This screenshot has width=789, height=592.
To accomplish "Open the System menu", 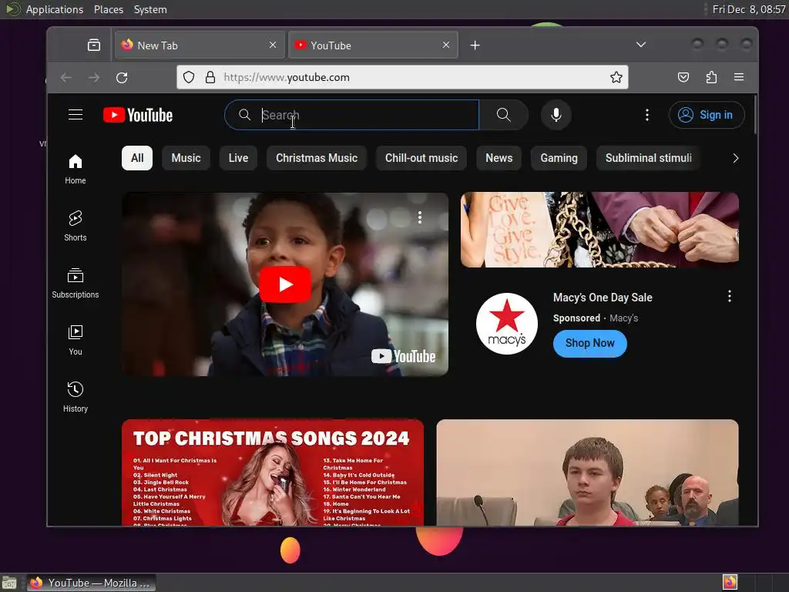I will pos(150,9).
